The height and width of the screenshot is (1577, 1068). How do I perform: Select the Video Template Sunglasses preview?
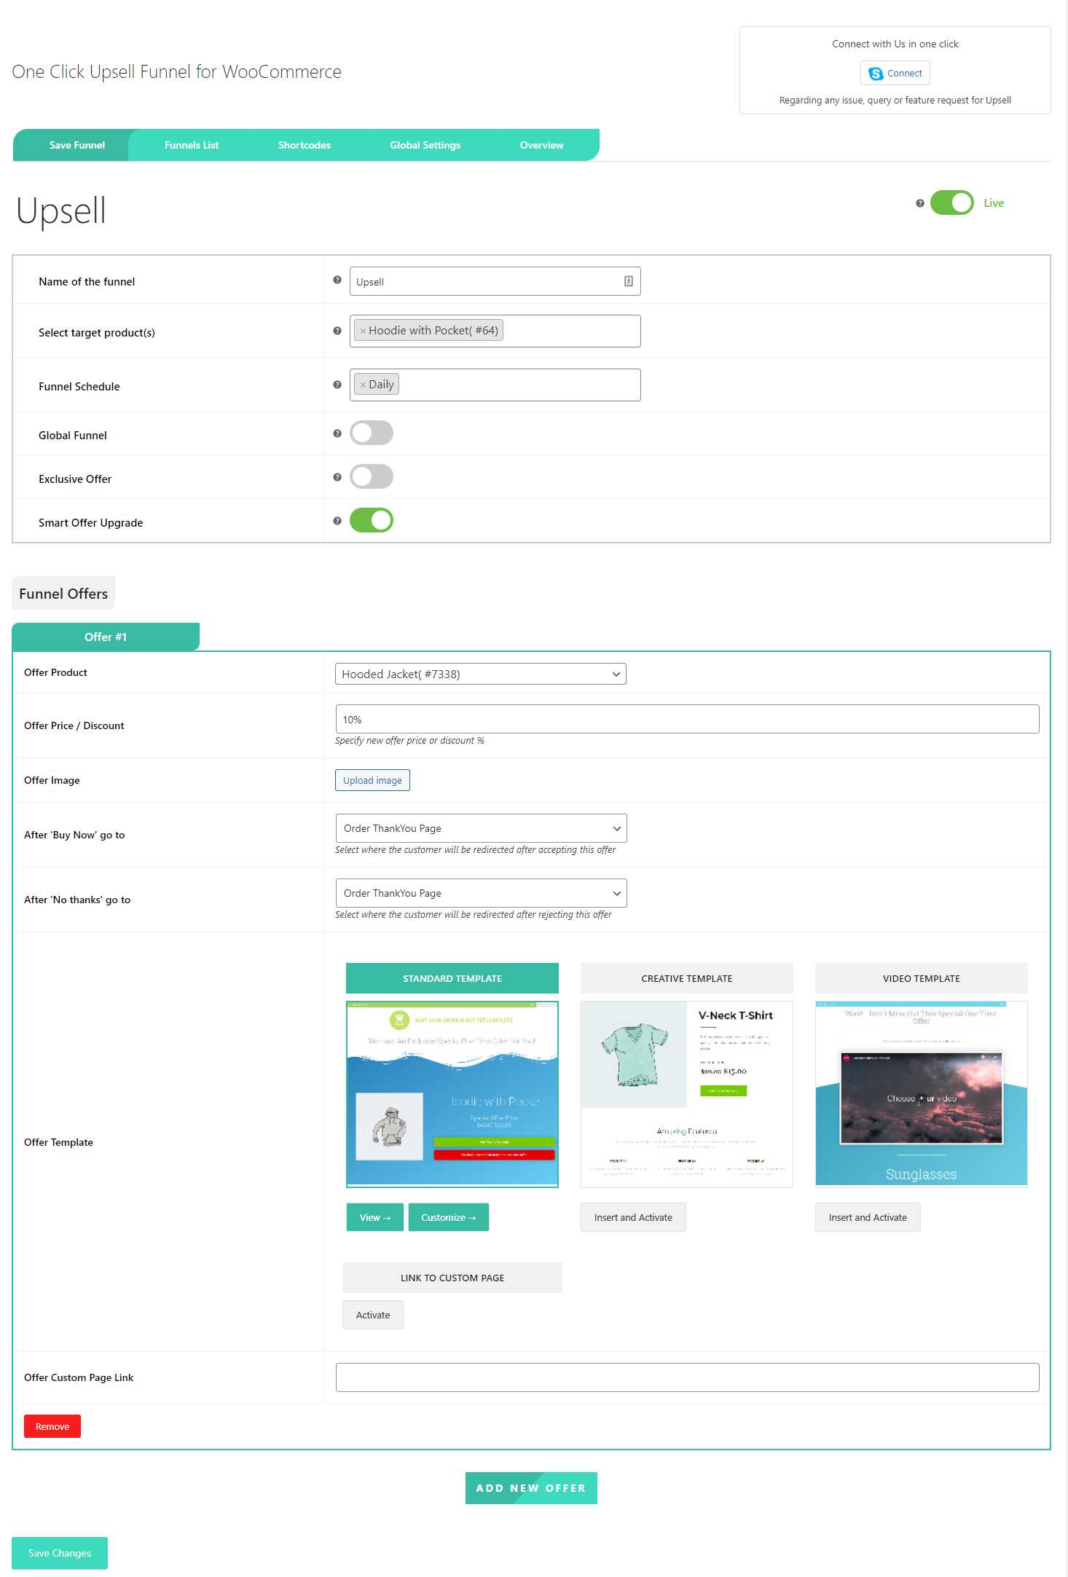click(922, 1094)
